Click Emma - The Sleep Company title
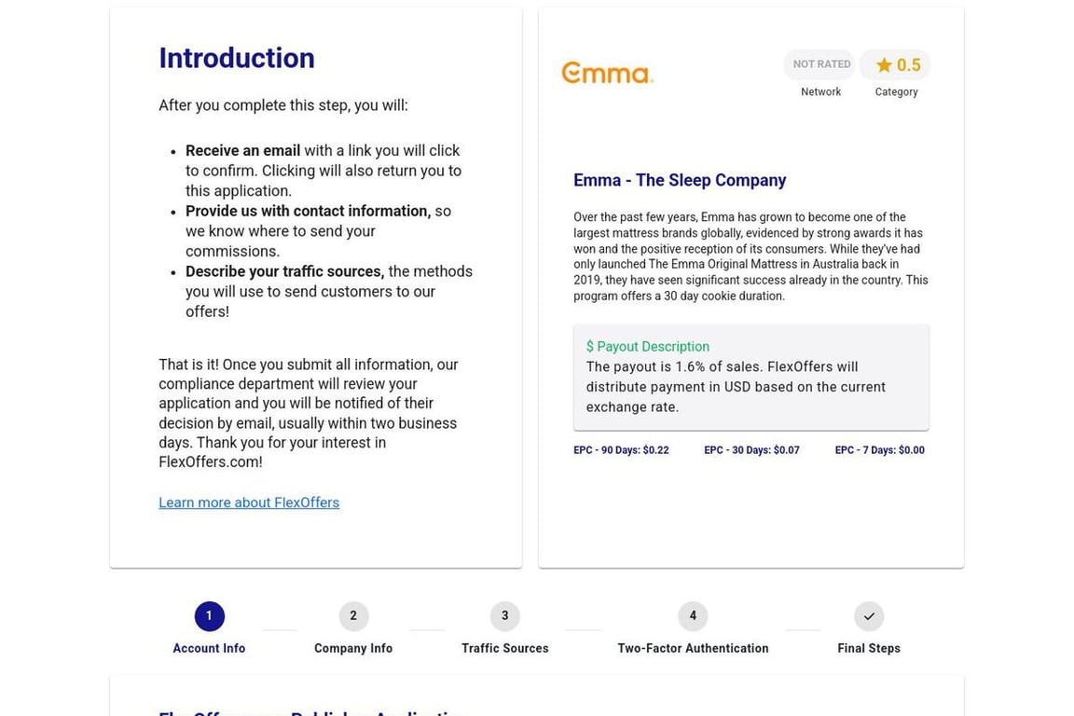1074x716 pixels. point(680,180)
